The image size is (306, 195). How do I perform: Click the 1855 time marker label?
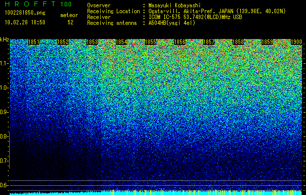coord(150,42)
